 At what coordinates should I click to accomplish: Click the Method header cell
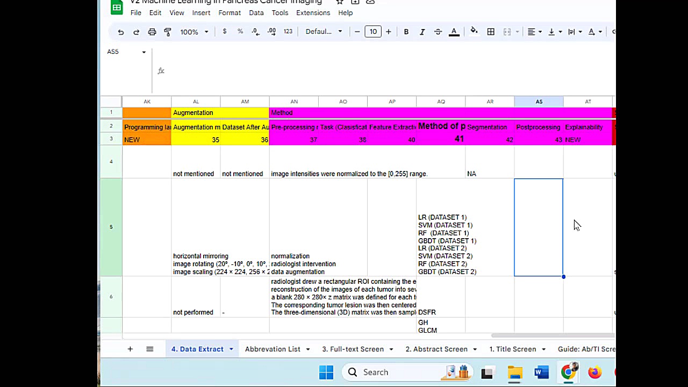point(441,113)
